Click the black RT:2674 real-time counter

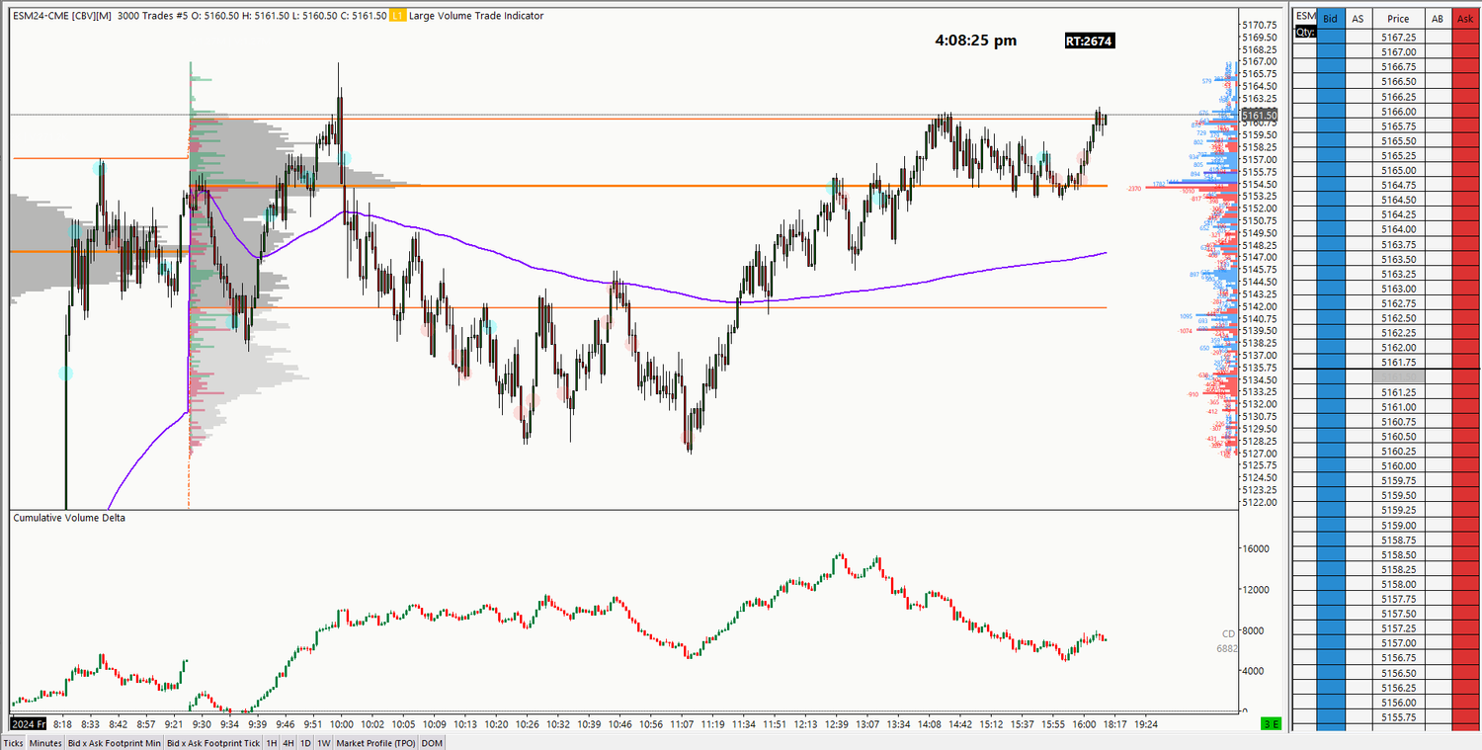pos(1092,41)
